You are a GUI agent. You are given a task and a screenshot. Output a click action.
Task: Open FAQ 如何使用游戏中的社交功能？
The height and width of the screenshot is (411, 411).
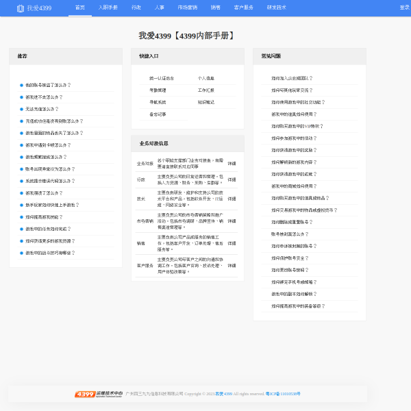click(x=298, y=102)
